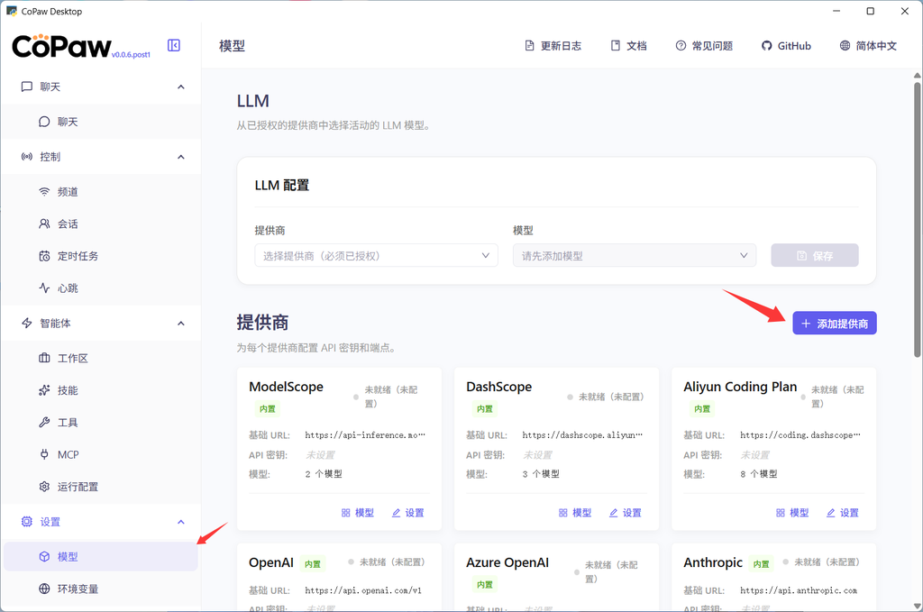Image resolution: width=923 pixels, height=612 pixels.
Task: Open the 请先添加模型 model dropdown
Action: coord(634,255)
